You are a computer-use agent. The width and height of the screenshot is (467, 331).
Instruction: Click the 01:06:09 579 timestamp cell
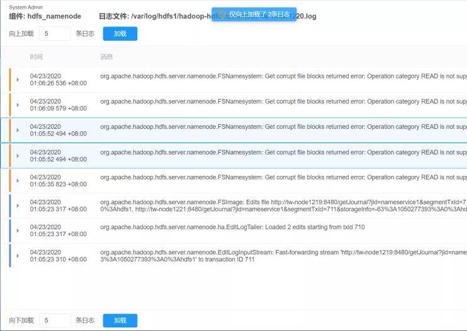pos(59,105)
